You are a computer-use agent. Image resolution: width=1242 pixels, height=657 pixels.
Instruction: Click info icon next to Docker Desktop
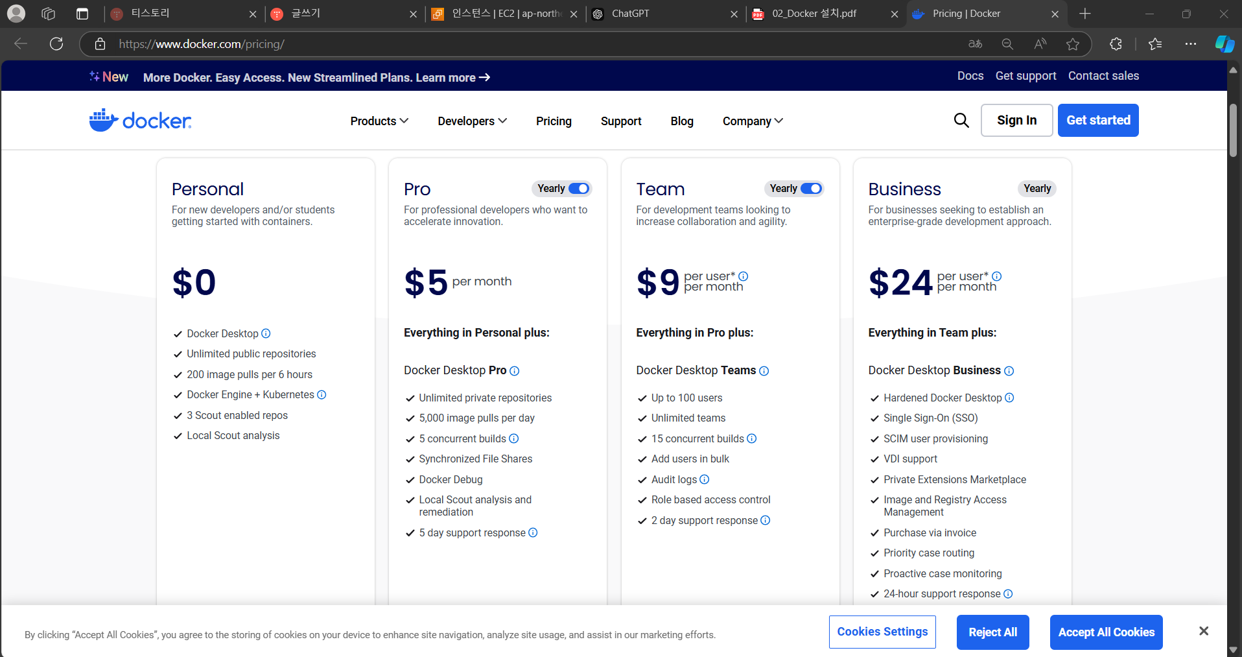click(266, 333)
